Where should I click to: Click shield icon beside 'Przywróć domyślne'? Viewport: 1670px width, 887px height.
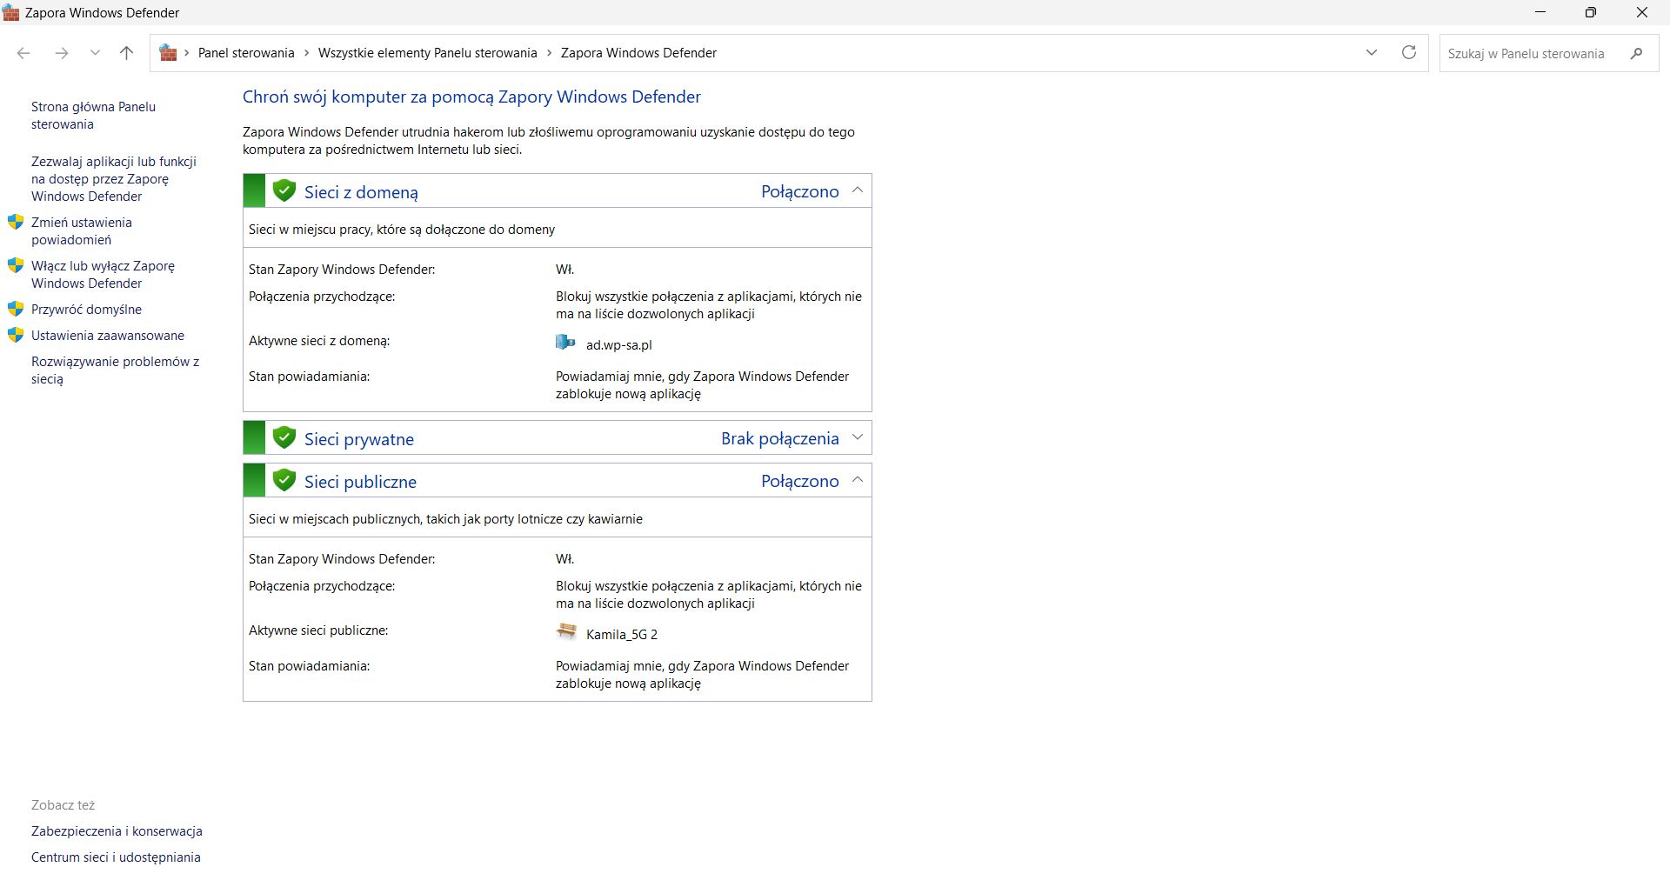(15, 309)
